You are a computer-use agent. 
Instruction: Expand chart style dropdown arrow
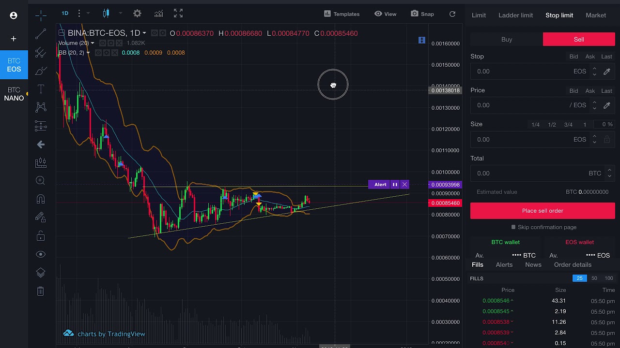(x=120, y=14)
